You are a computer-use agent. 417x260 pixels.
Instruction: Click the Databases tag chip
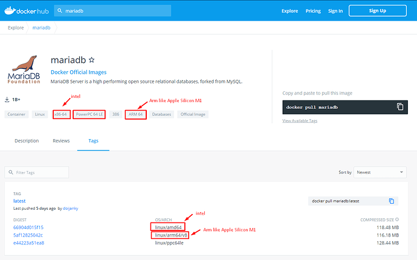tap(161, 114)
